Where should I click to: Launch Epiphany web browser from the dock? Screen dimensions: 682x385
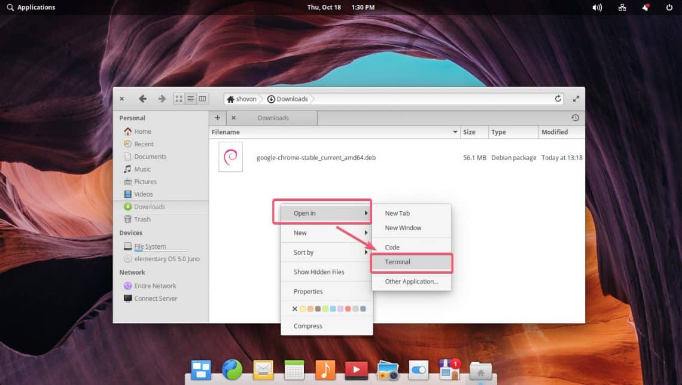[232, 370]
